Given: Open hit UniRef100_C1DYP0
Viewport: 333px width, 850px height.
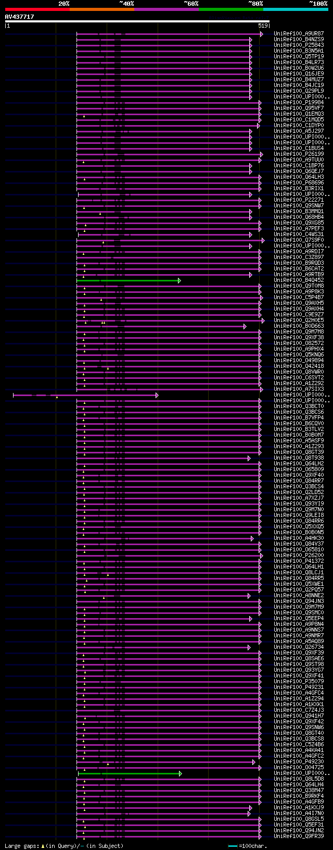Looking at the screenshot, I should [299, 126].
